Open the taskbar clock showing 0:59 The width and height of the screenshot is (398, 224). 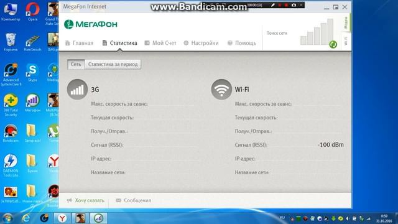click(x=384, y=218)
